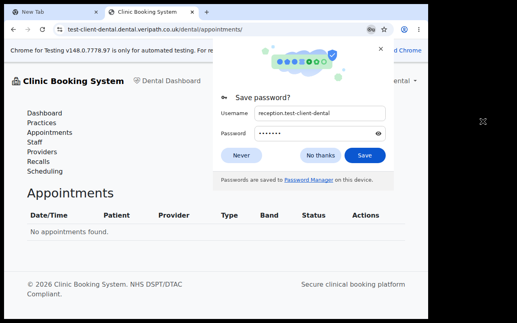
Task: Bookmark this page with the star icon
Action: 384,29
